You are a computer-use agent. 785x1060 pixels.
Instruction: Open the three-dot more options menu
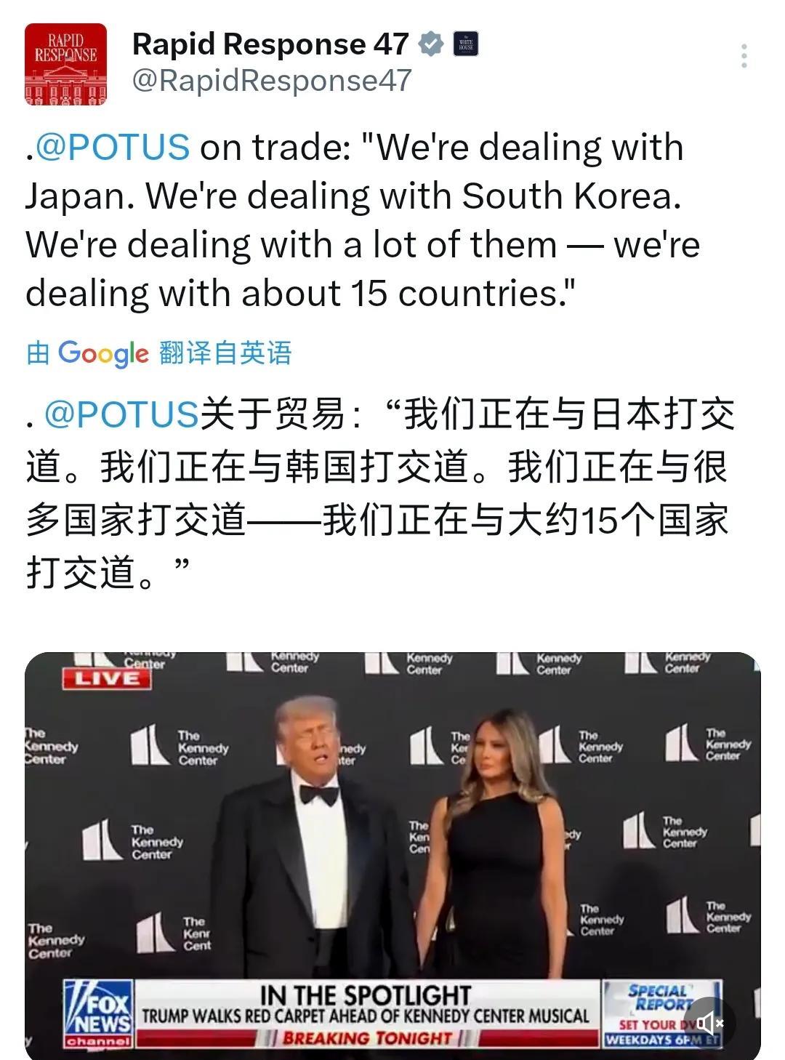tap(744, 56)
